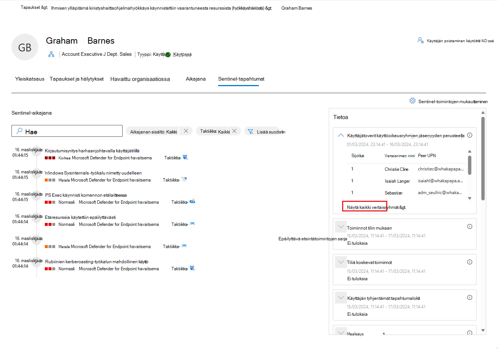
Task: Open Rubiinien kerberoasting-työkalun mahdollinen käyttö event
Action: click(x=97, y=262)
